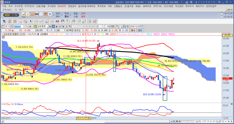The height and width of the screenshot is (124, 234).
Task: Select the horizontal line drawing tool
Action: [x=36, y=21]
